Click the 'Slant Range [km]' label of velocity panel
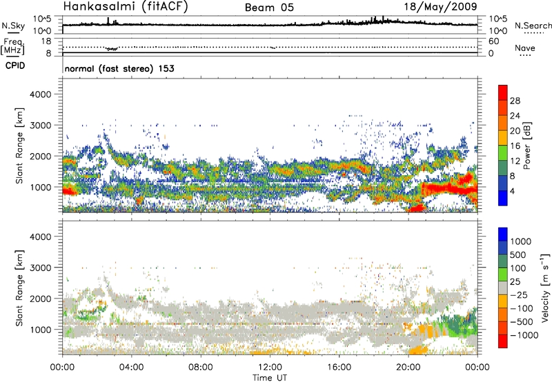The height and width of the screenshot is (382, 552). tap(19, 288)
